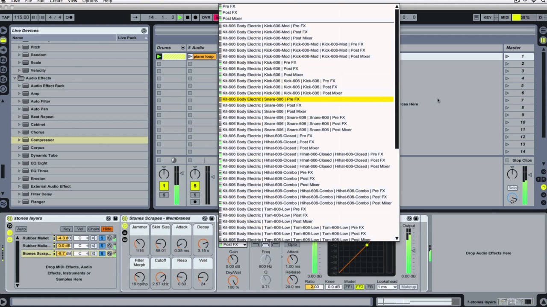Click the browser show/hide arrow icon

point(3,30)
